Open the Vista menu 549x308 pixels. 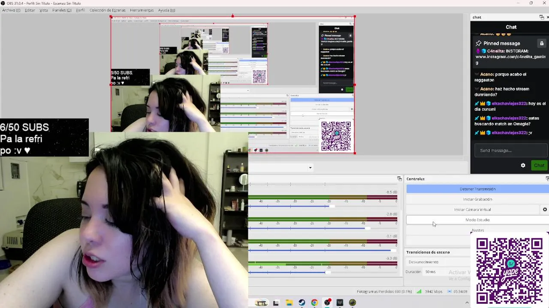pos(44,10)
